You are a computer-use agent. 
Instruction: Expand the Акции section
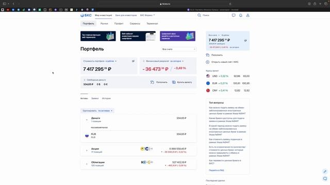[x=87, y=151]
